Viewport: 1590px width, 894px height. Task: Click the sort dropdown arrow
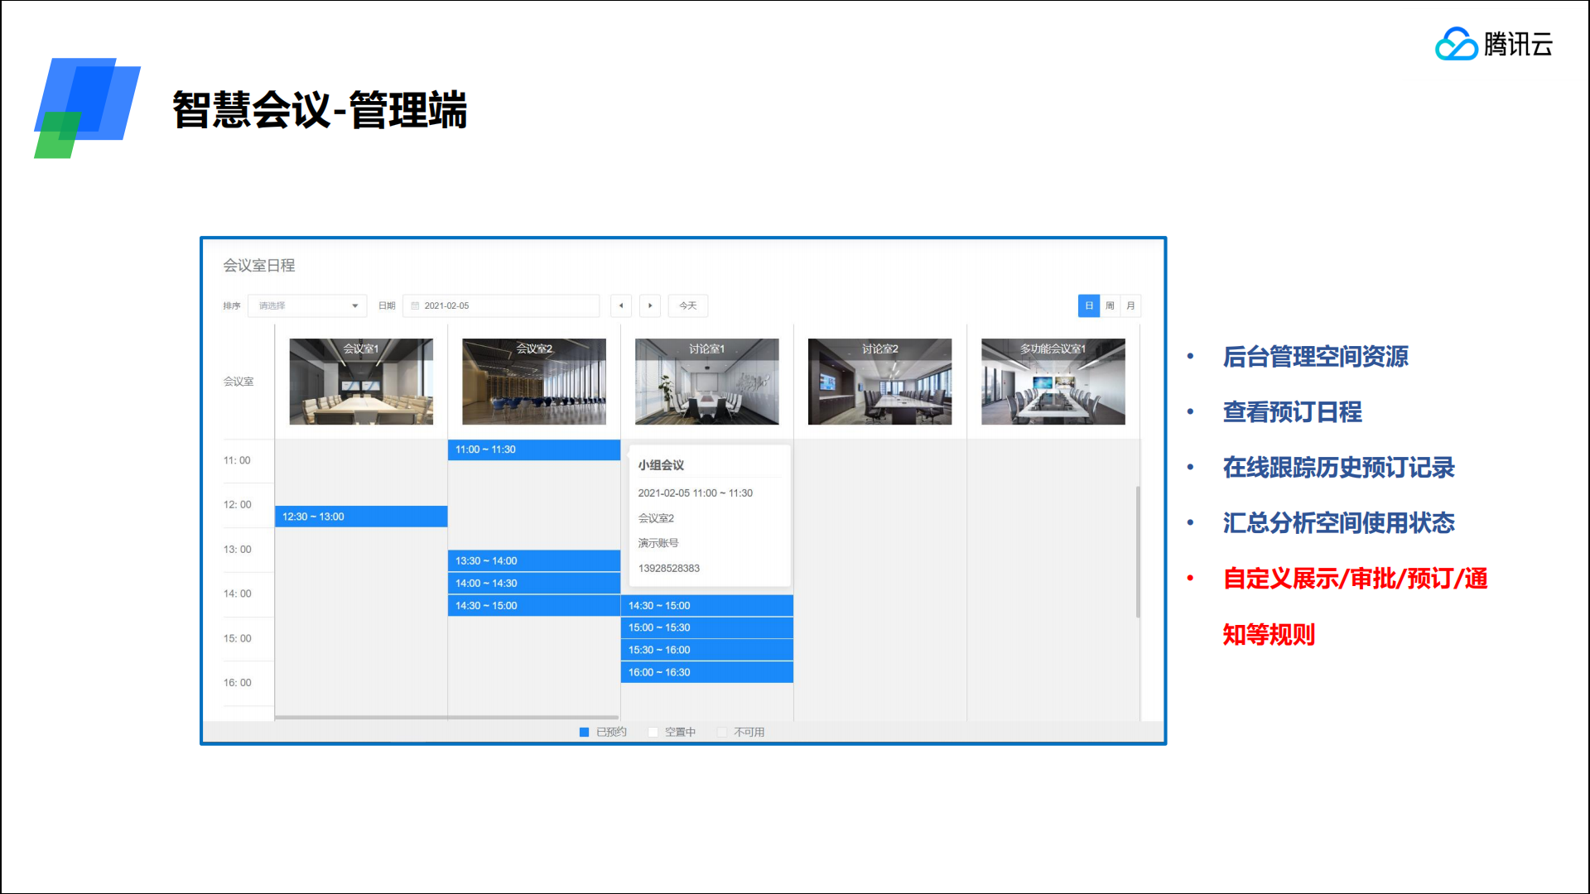pyautogui.click(x=355, y=305)
